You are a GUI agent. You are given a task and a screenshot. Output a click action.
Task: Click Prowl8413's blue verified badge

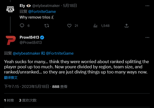tap(42, 37)
